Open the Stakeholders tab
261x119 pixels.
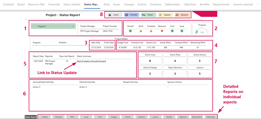[x=173, y=4]
